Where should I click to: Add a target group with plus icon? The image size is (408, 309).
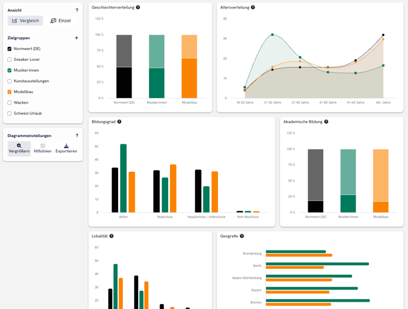76,38
